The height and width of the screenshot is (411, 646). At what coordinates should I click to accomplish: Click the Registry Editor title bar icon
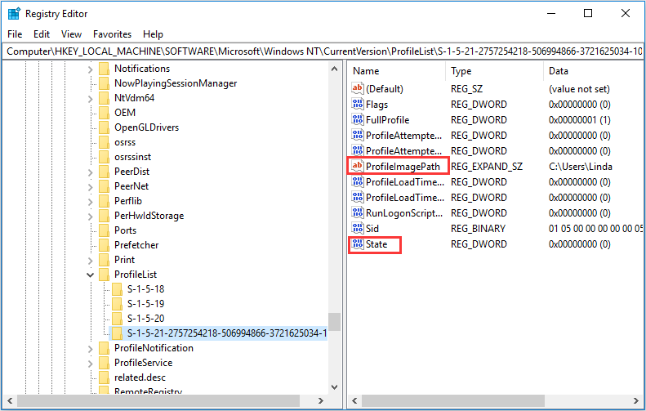14,14
